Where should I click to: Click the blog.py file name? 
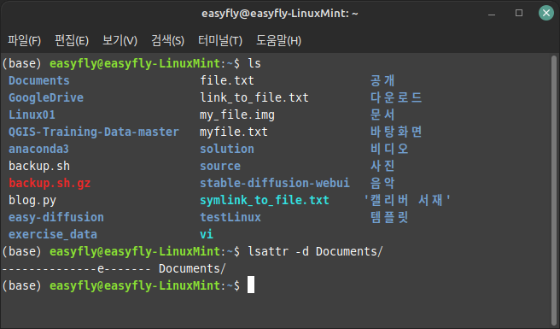point(32,200)
